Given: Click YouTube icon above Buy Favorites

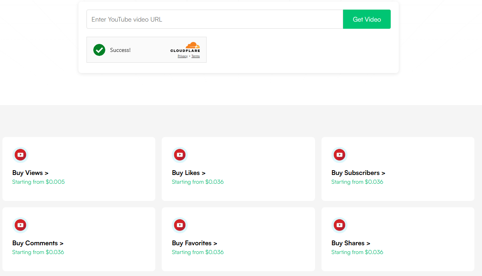Looking at the screenshot, I should point(180,225).
